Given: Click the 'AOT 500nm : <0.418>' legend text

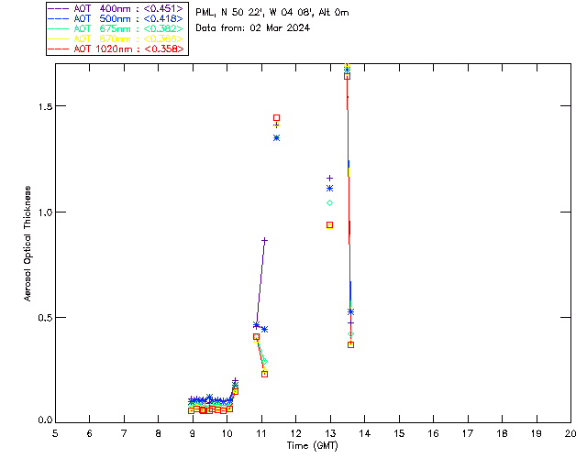Looking at the screenshot, I should (128, 18).
